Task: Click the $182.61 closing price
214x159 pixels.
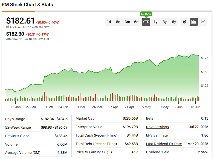Action: pos(20,21)
